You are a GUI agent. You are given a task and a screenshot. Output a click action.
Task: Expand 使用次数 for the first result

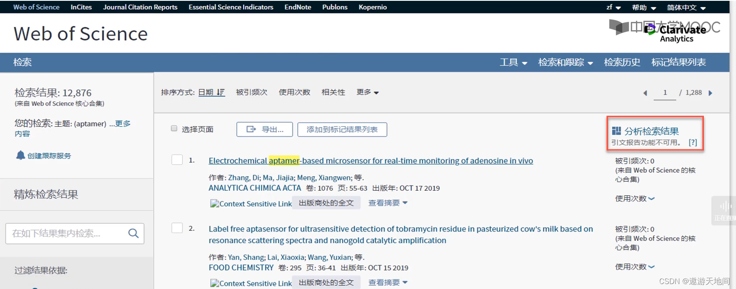pyautogui.click(x=635, y=199)
